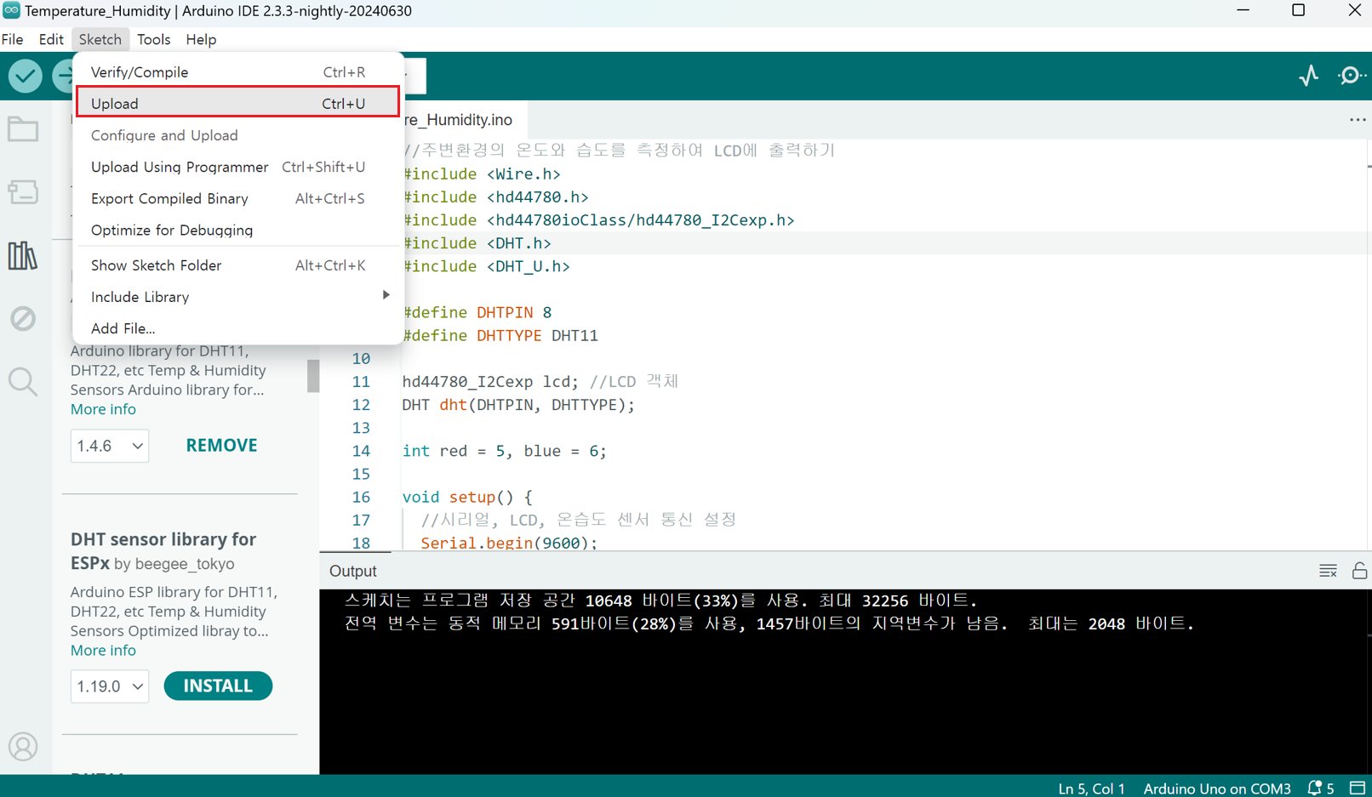Screen dimensions: 1372x797
Task: Open the Library Manager sidebar icon
Action: (x=23, y=255)
